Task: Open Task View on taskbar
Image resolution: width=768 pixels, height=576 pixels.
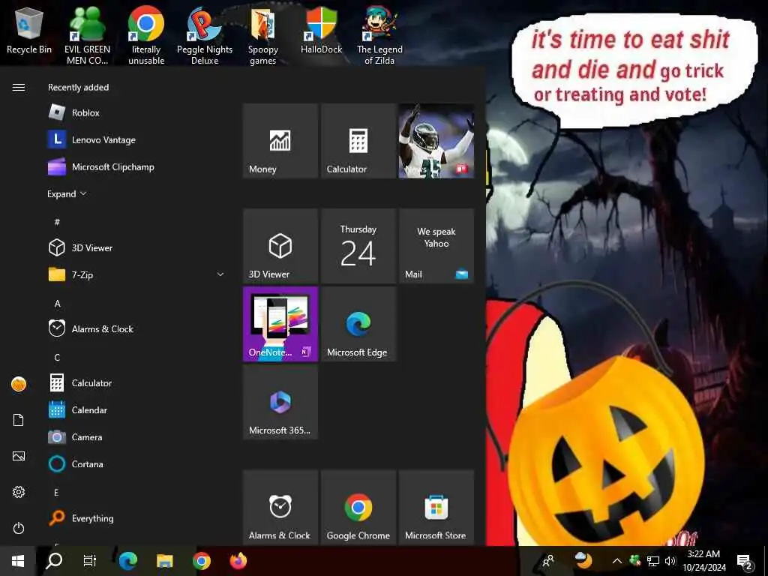Action: [90, 561]
